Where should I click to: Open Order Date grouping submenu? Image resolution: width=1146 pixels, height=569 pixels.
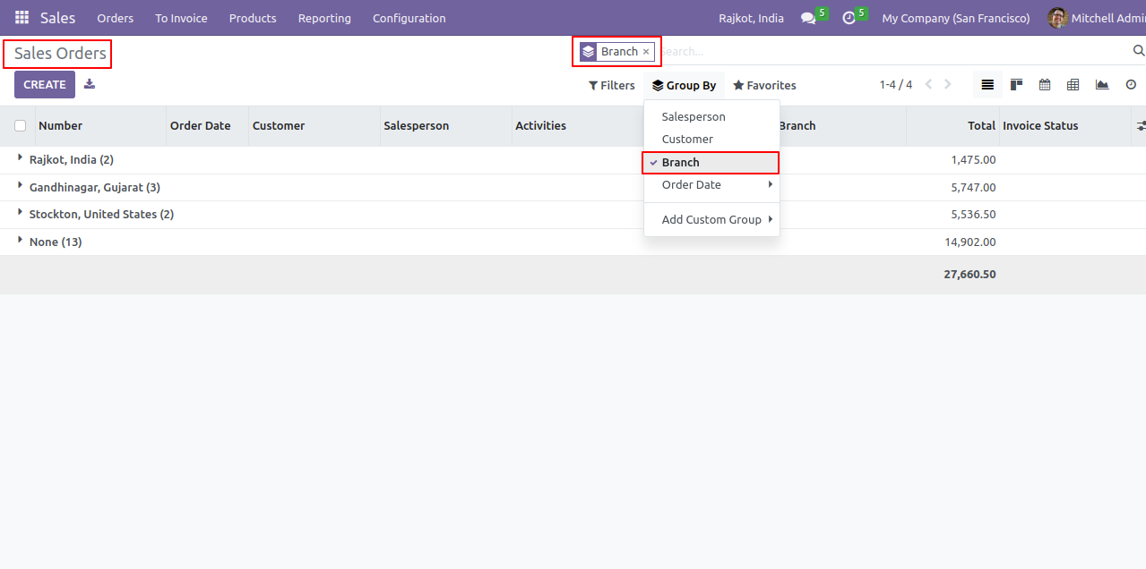point(711,185)
